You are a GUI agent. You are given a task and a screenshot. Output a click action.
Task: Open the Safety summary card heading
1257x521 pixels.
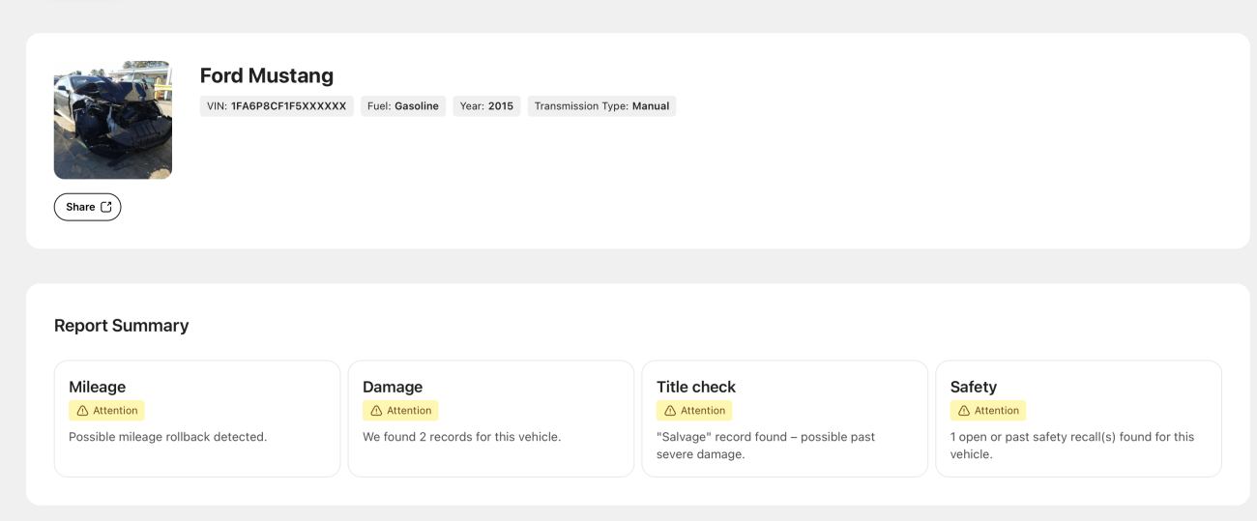(974, 387)
